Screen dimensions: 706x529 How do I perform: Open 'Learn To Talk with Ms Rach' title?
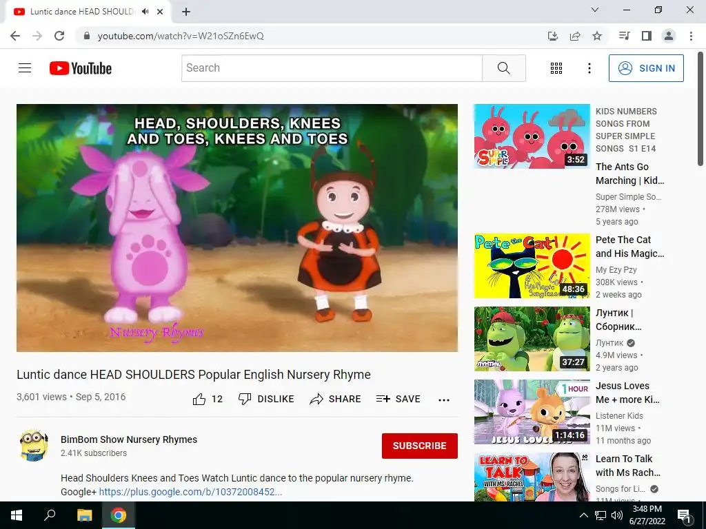pos(628,466)
